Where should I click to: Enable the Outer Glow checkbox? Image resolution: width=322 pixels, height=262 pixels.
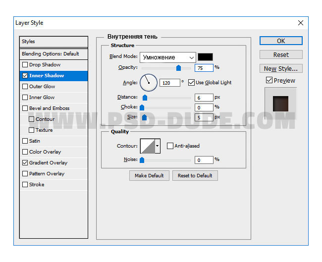[25, 87]
